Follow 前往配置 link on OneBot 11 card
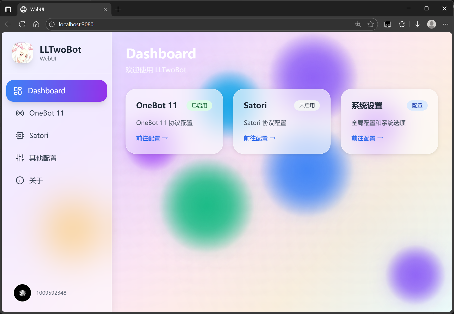454x314 pixels. [x=152, y=138]
